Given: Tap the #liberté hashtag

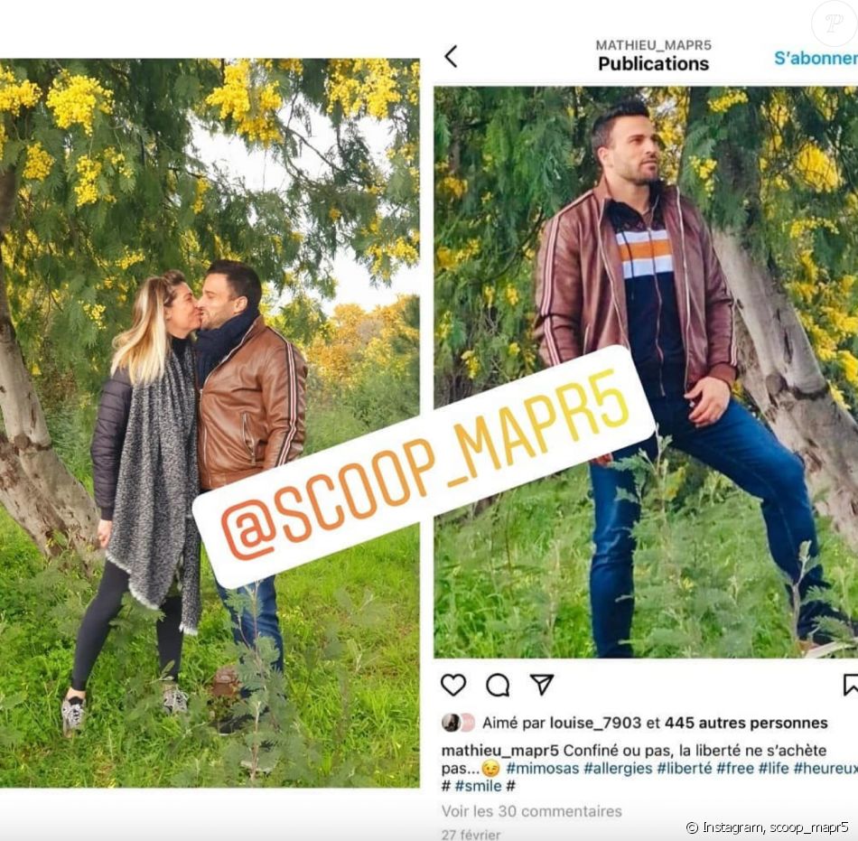Looking at the screenshot, I should 685,768.
